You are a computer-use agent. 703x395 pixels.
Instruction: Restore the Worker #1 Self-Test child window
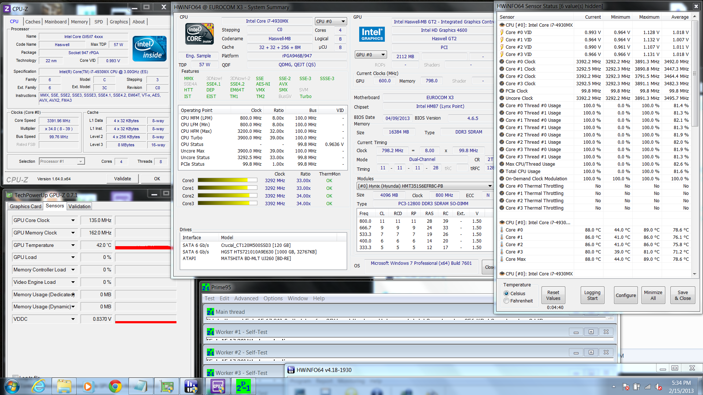click(x=591, y=332)
